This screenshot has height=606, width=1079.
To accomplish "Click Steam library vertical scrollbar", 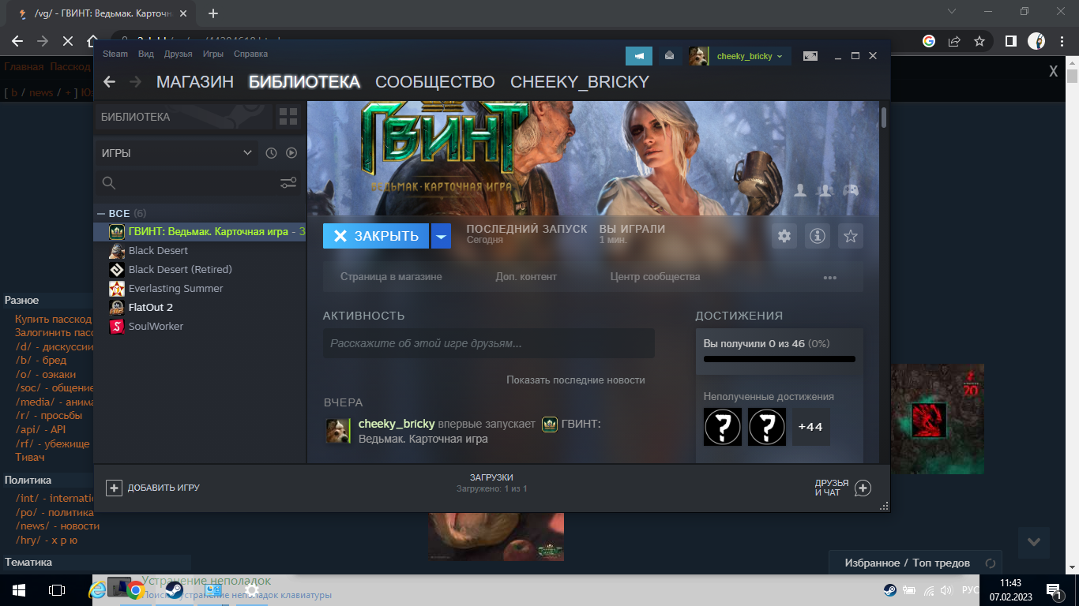I will [884, 118].
